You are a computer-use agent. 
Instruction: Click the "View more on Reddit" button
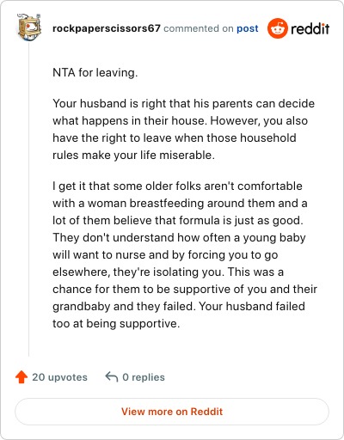pos(172,412)
